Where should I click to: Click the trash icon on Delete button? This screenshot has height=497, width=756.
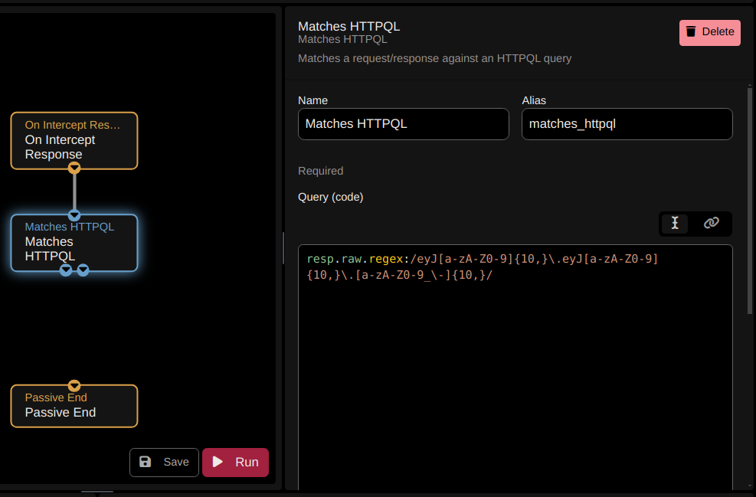[x=691, y=32]
